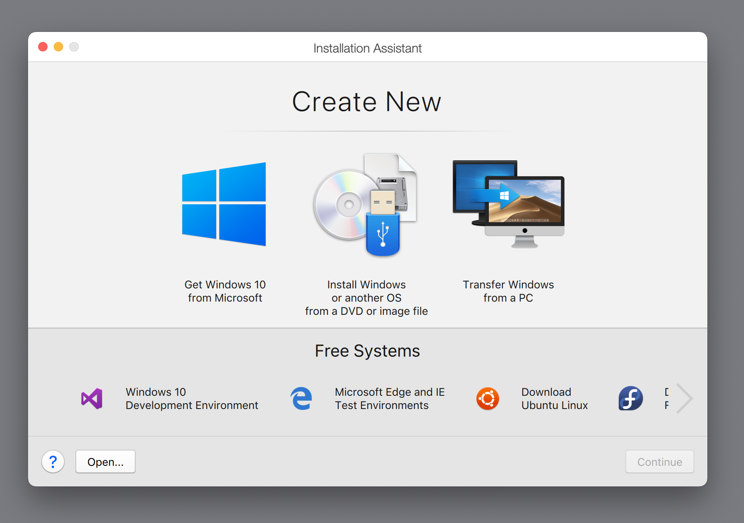Close the Installation Assistant window
The image size is (744, 523).
[43, 47]
